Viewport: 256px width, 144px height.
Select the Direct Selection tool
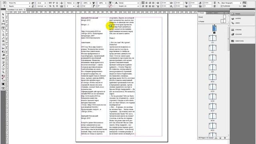[x=3, y=18]
